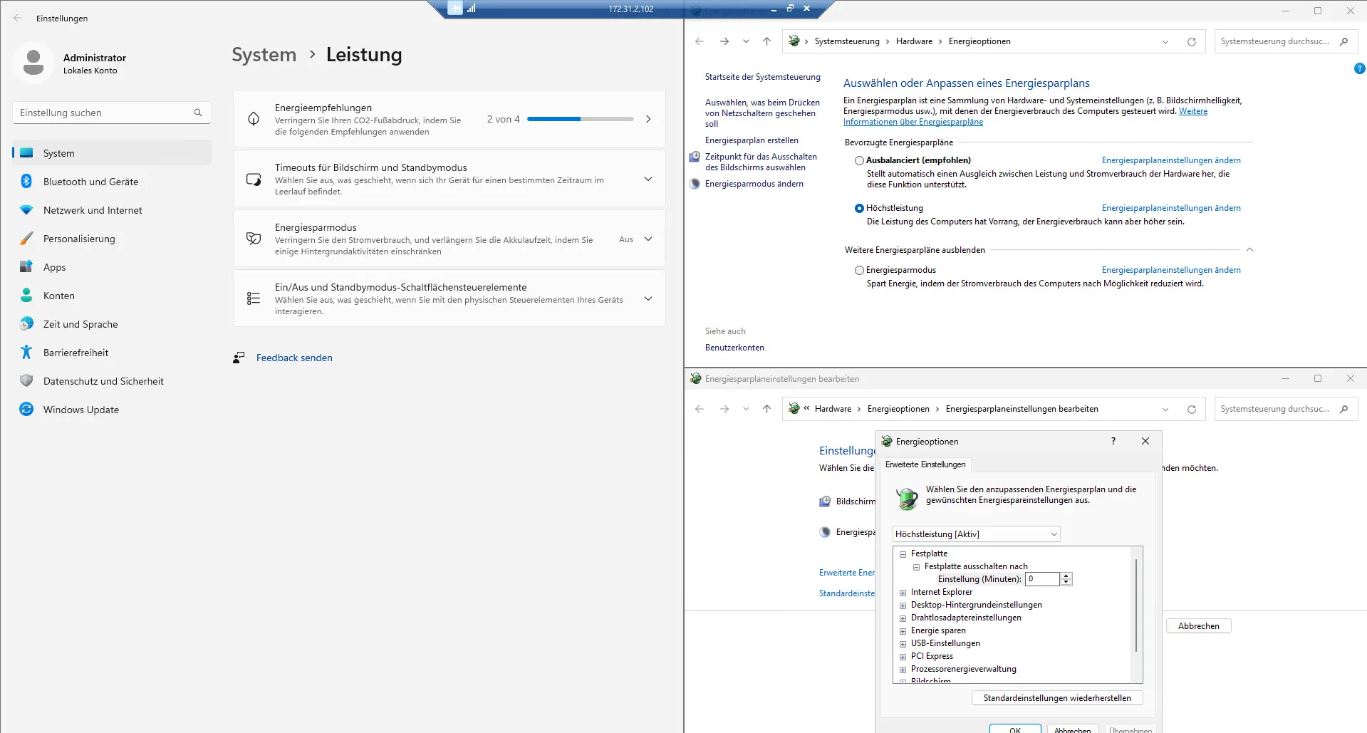Open Datenschutz und Sicherheit shield icon

pyautogui.click(x=26, y=381)
